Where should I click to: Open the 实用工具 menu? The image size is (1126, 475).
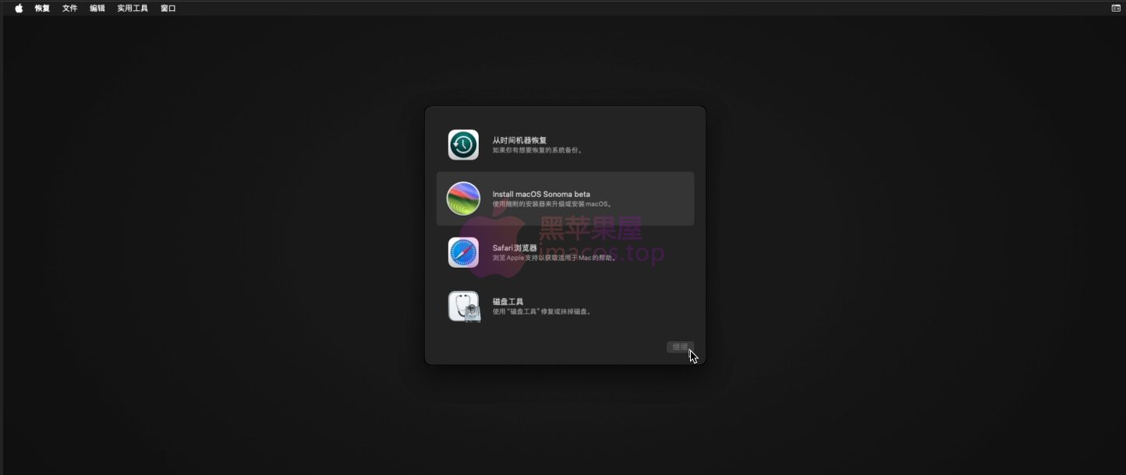[133, 9]
